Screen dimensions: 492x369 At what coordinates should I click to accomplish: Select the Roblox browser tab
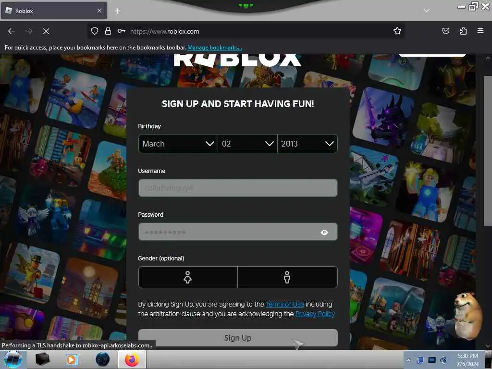(x=54, y=11)
